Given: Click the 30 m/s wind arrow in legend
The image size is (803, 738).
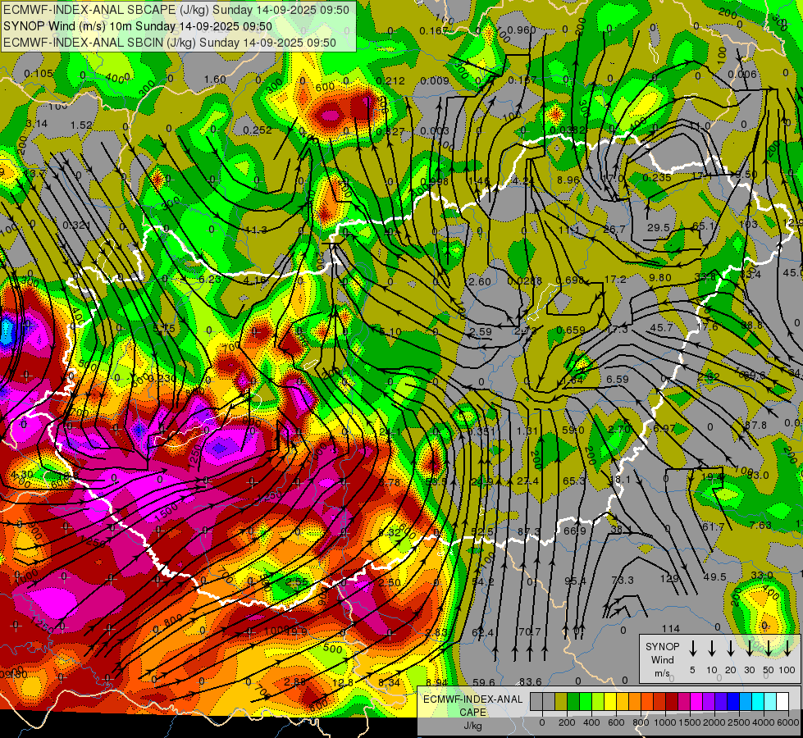Looking at the screenshot, I should pyautogui.click(x=749, y=648).
